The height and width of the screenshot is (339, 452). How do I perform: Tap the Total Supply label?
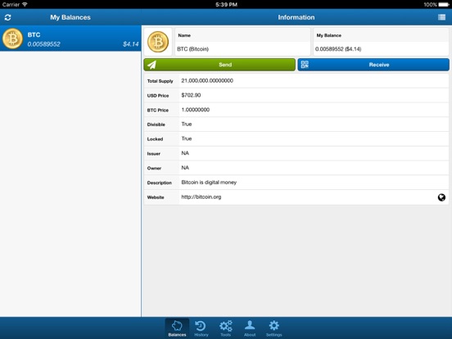pos(160,81)
